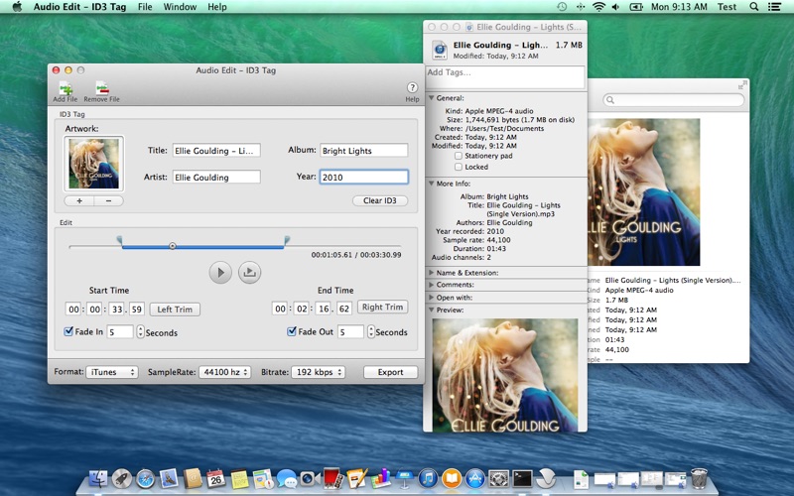The image size is (794, 496).
Task: Click the Fade Out seconds stepper
Action: (371, 332)
